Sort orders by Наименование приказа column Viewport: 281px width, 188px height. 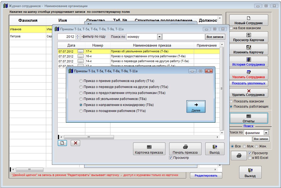pos(152,46)
